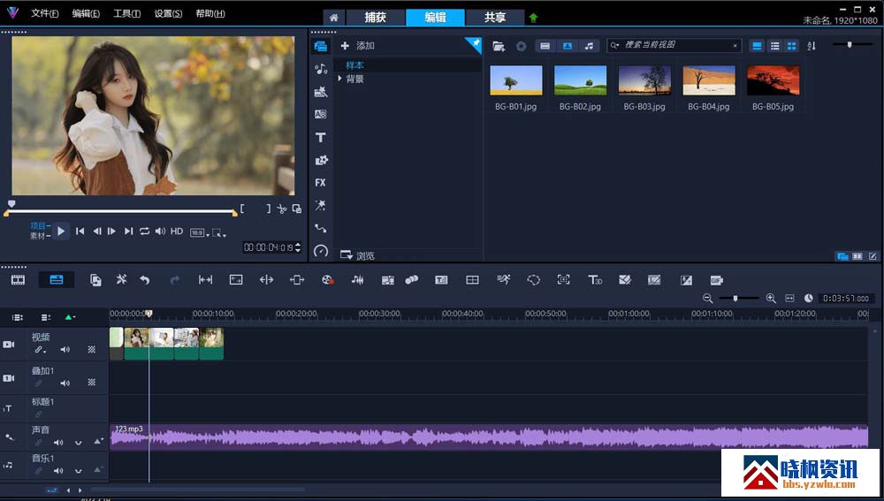Click the sort library A-Z icon
Image resolution: width=884 pixels, height=501 pixels.
click(812, 46)
